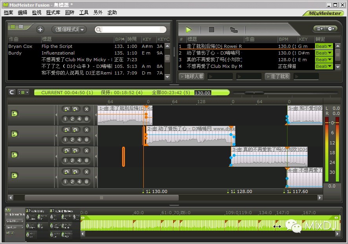
Task: Sort library by BPM column header
Action: click(120, 39)
